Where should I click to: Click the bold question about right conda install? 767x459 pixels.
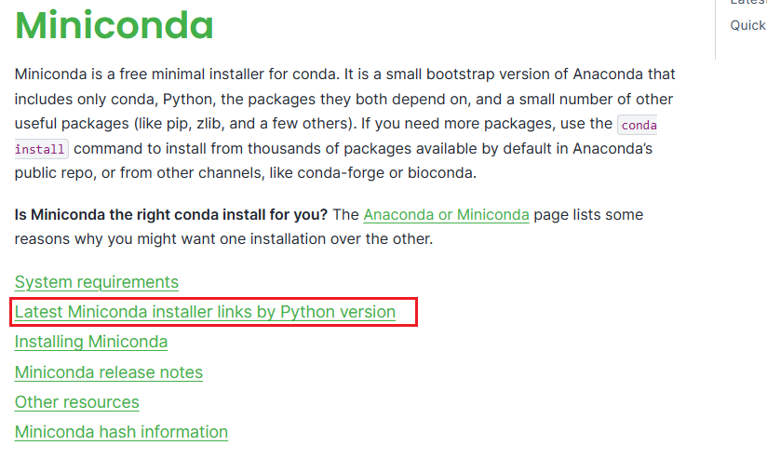(171, 215)
